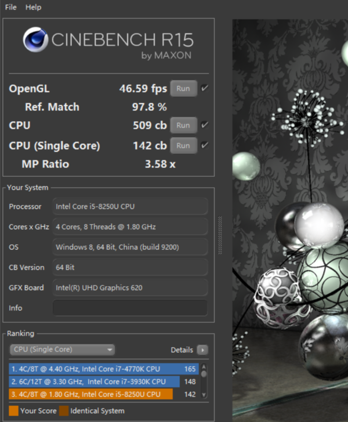The image size is (348, 422).
Task: Run the OpenGL benchmark
Action: click(x=183, y=89)
